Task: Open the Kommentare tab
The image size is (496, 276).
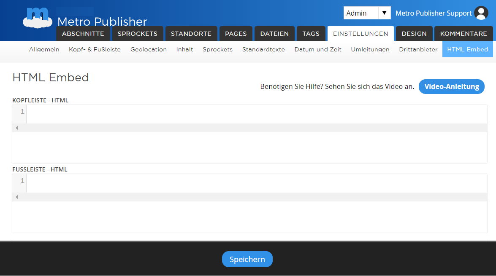Action: point(463,33)
